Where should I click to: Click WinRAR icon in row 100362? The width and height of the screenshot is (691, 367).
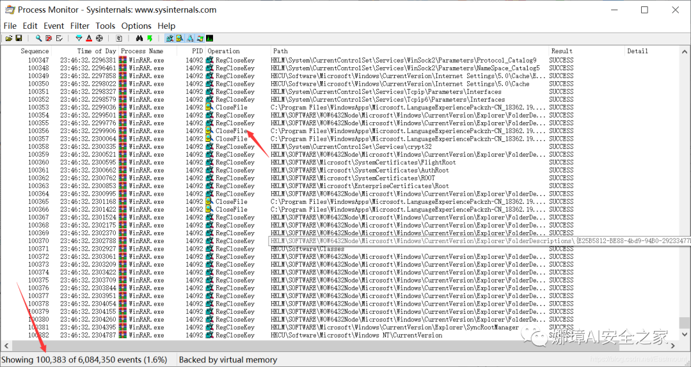[x=123, y=178]
